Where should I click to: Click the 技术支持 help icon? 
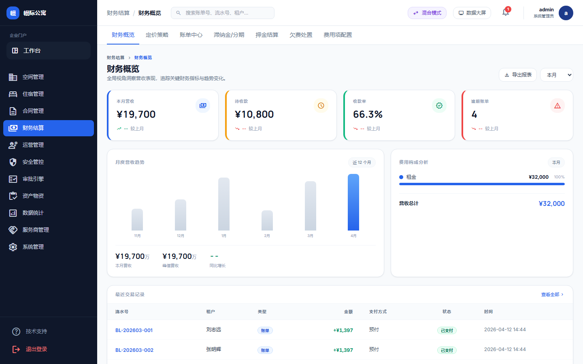tap(16, 331)
